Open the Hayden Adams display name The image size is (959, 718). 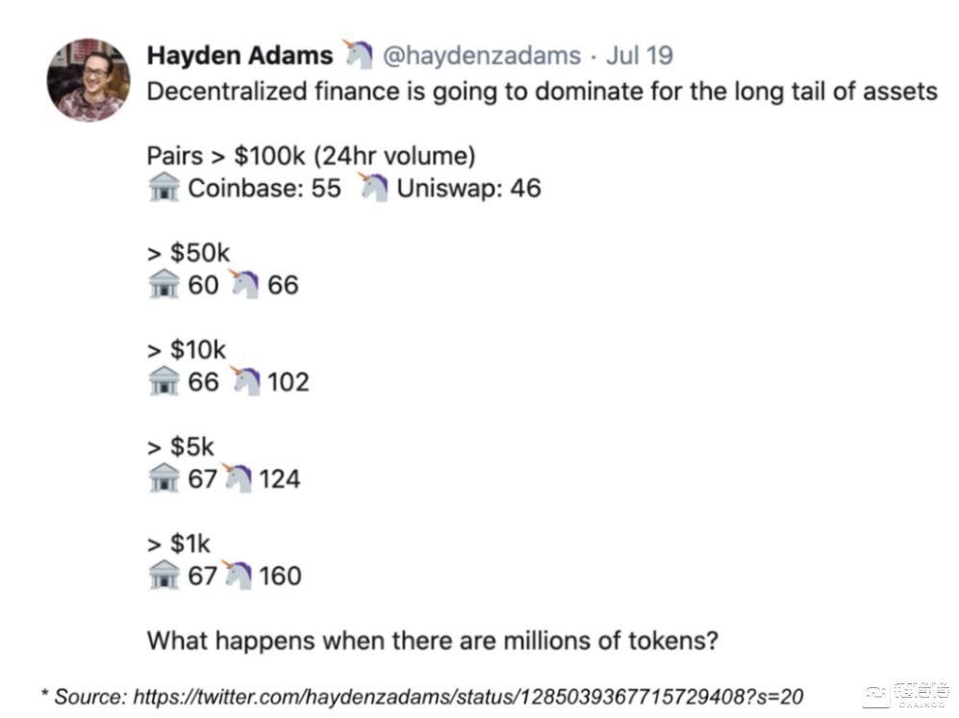pos(240,55)
